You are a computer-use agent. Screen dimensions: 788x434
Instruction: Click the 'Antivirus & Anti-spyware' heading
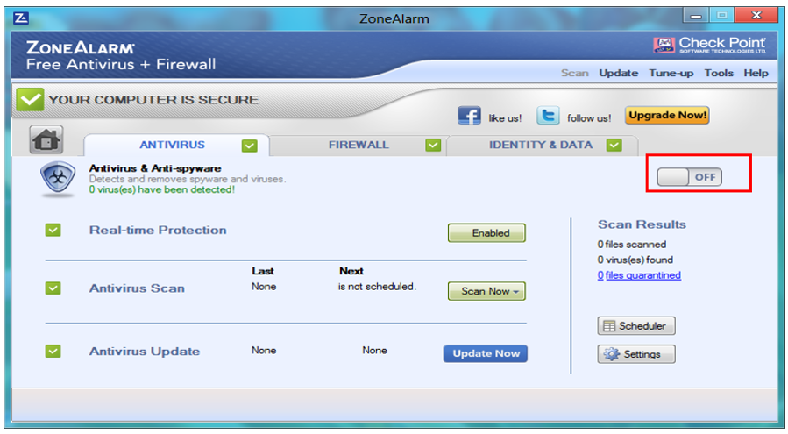pyautogui.click(x=155, y=168)
